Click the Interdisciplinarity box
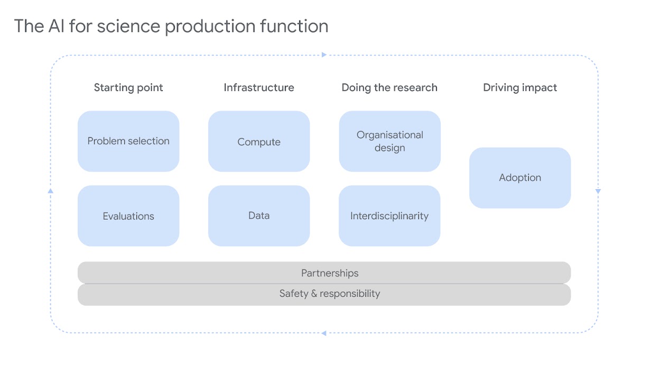Viewport: 651px width, 366px height. click(389, 215)
